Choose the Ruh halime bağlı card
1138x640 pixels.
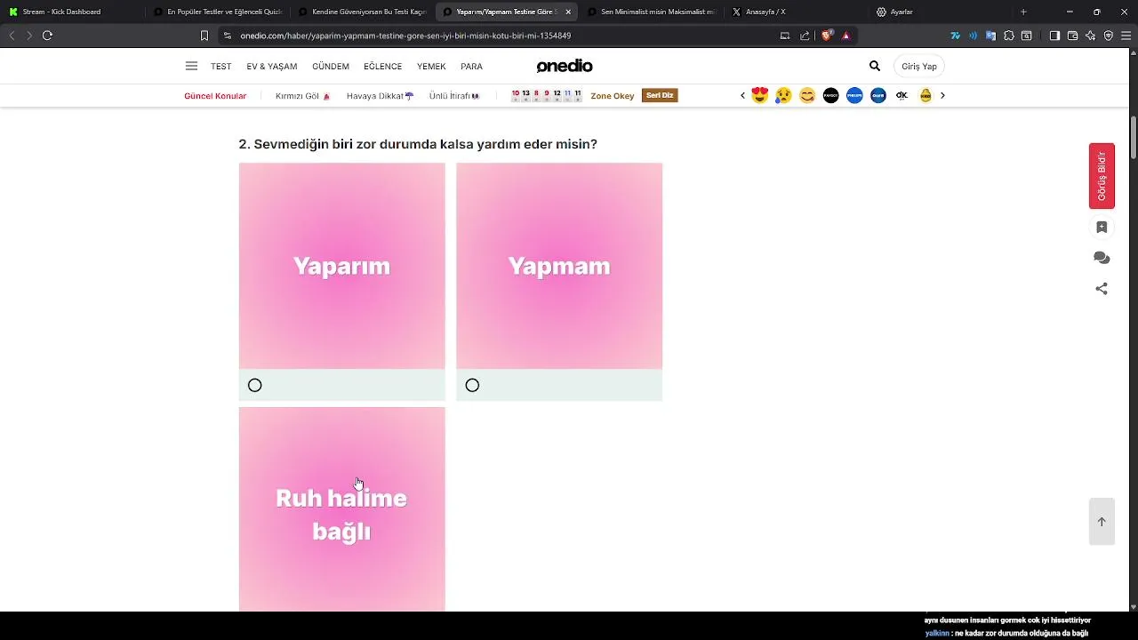coord(342,509)
